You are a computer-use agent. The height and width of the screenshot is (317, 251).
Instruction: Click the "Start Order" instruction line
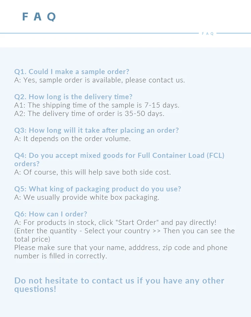coord(115,223)
